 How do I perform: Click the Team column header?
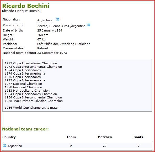[x=71, y=137]
